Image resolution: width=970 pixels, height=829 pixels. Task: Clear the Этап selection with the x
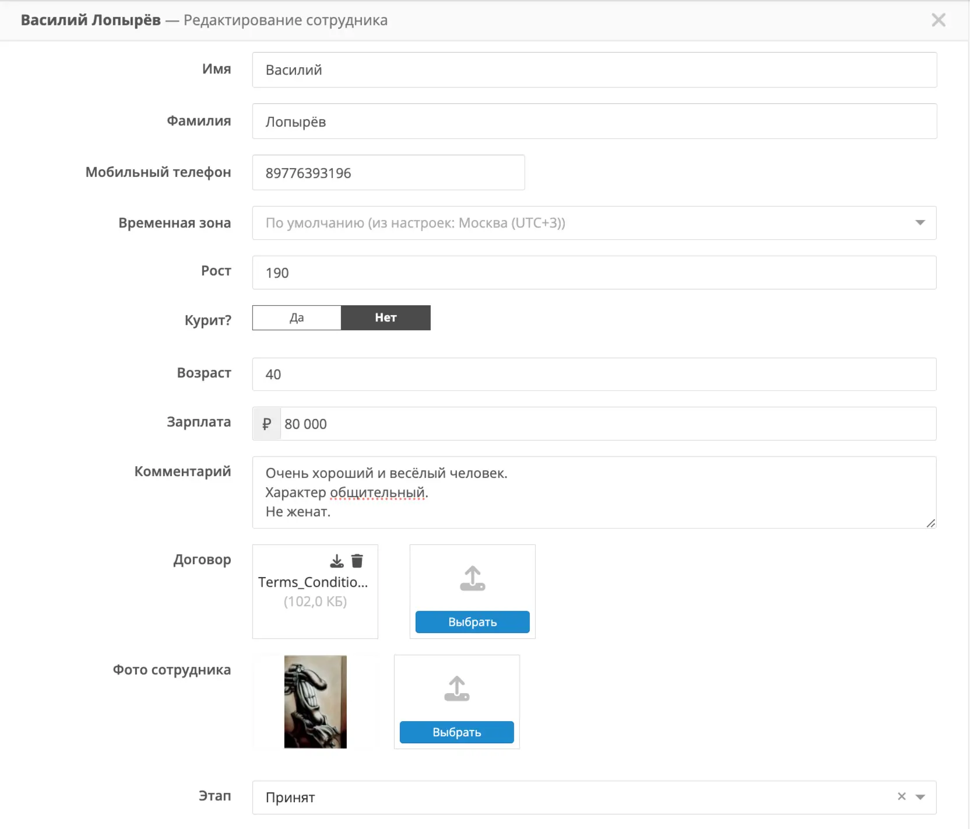click(902, 796)
